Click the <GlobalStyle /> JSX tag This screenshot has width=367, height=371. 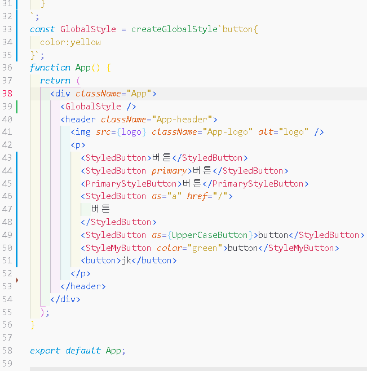tap(98, 106)
